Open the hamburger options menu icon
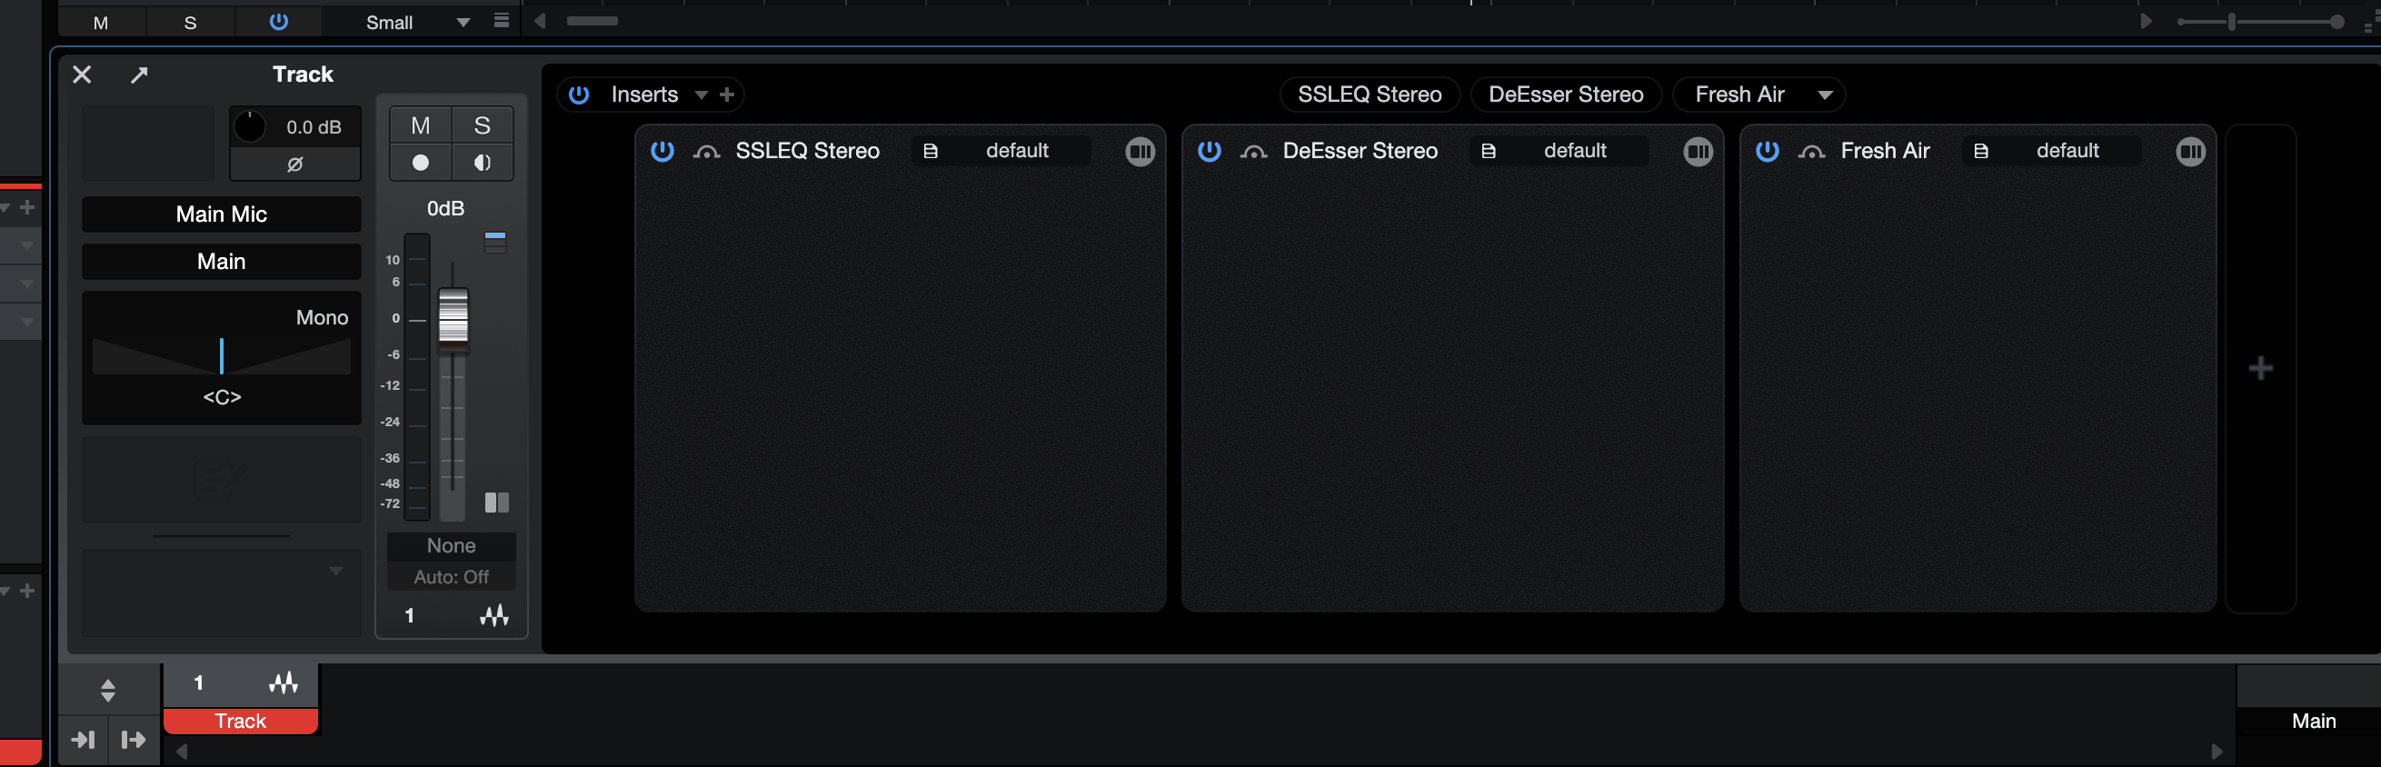Viewport: 2381px width, 767px height. point(502,20)
